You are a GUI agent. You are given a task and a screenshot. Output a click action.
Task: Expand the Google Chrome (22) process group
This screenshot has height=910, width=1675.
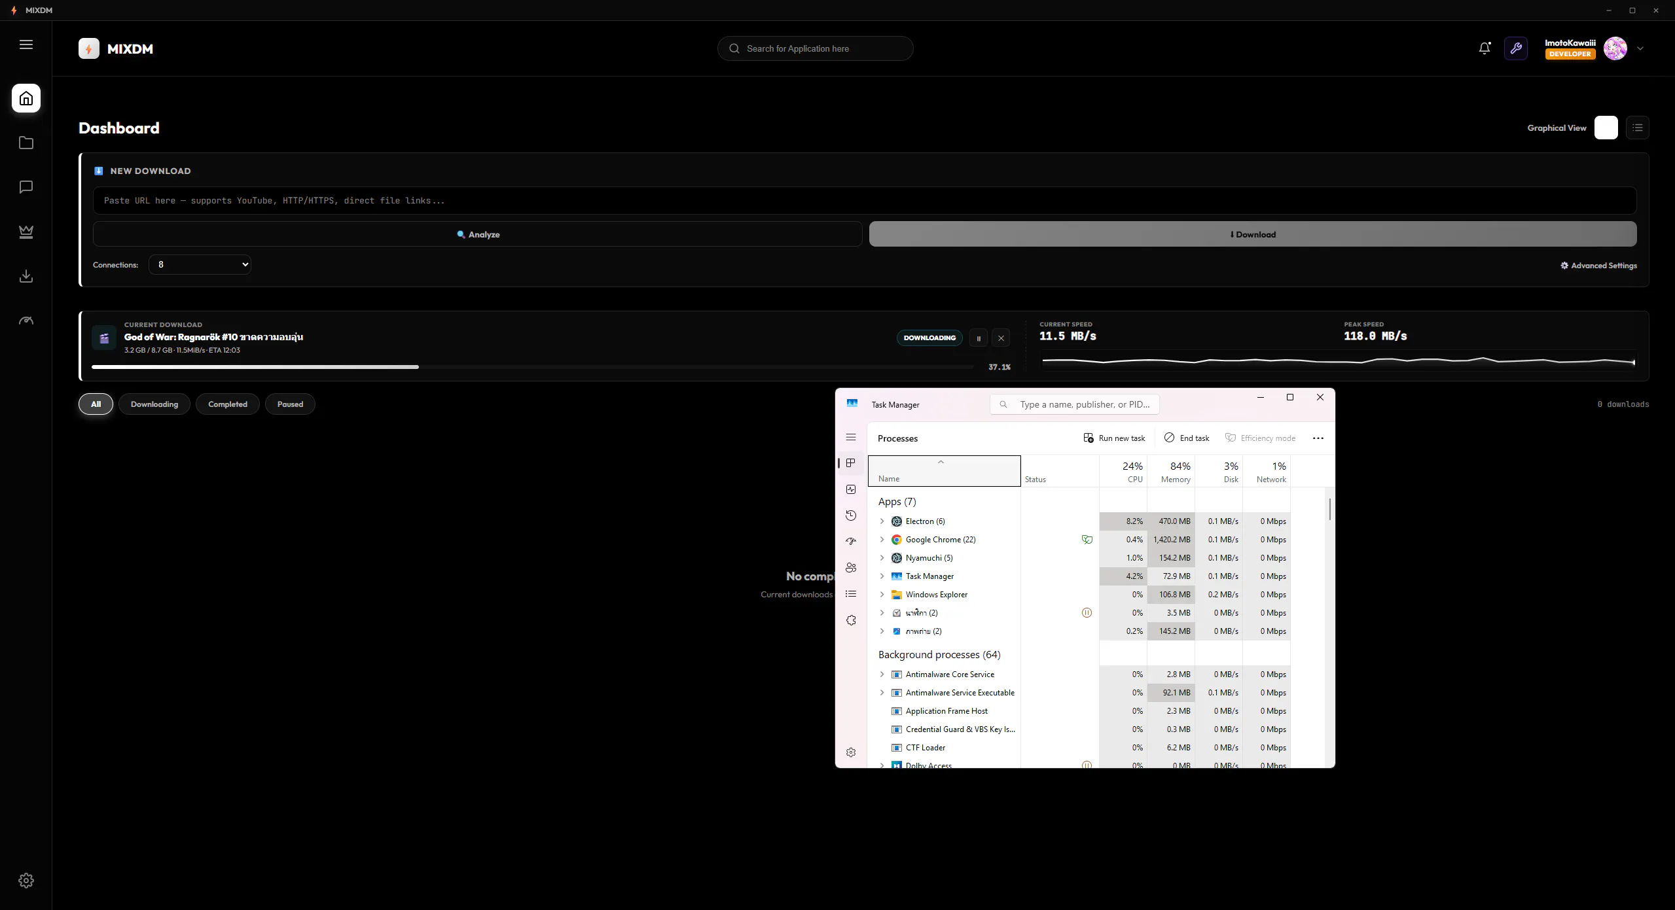882,540
